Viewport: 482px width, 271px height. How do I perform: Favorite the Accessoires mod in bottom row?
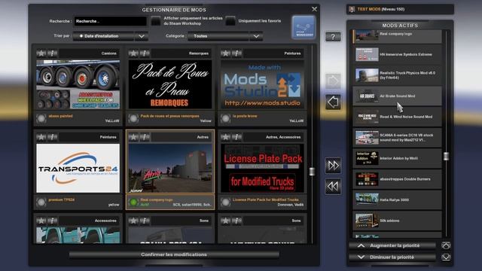[41, 221]
